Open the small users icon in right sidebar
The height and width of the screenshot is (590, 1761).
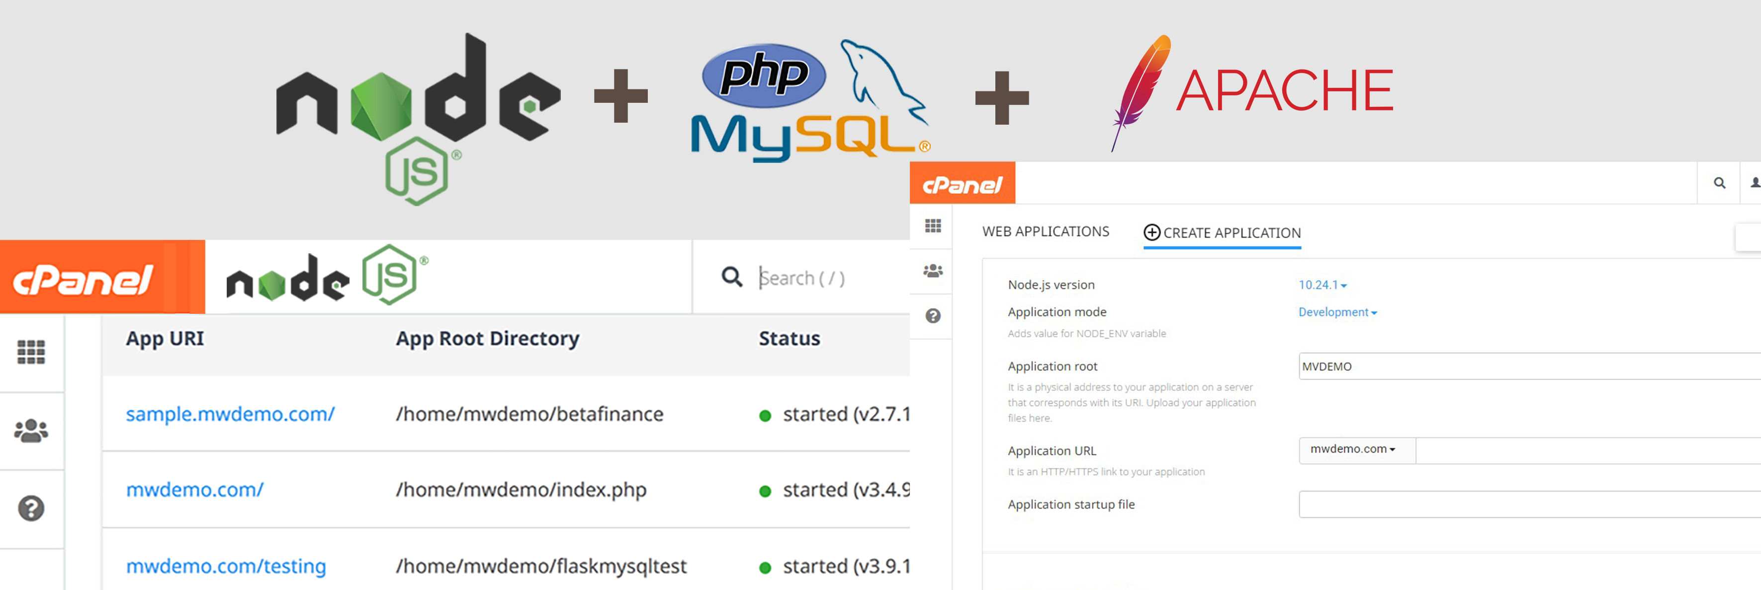pyautogui.click(x=933, y=270)
